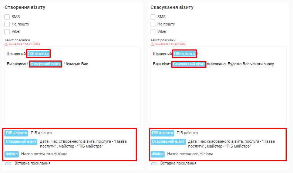Click the link icon under Скасування візиту
This screenshot has width=293, height=173.
[x=154, y=164]
